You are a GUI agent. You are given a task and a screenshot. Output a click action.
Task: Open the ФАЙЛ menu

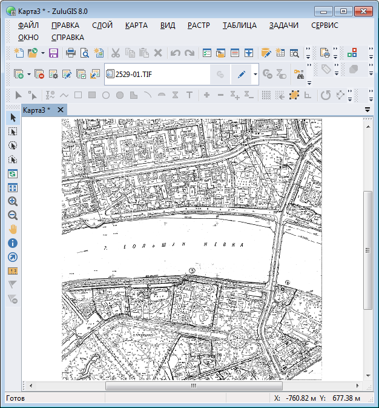(x=28, y=25)
